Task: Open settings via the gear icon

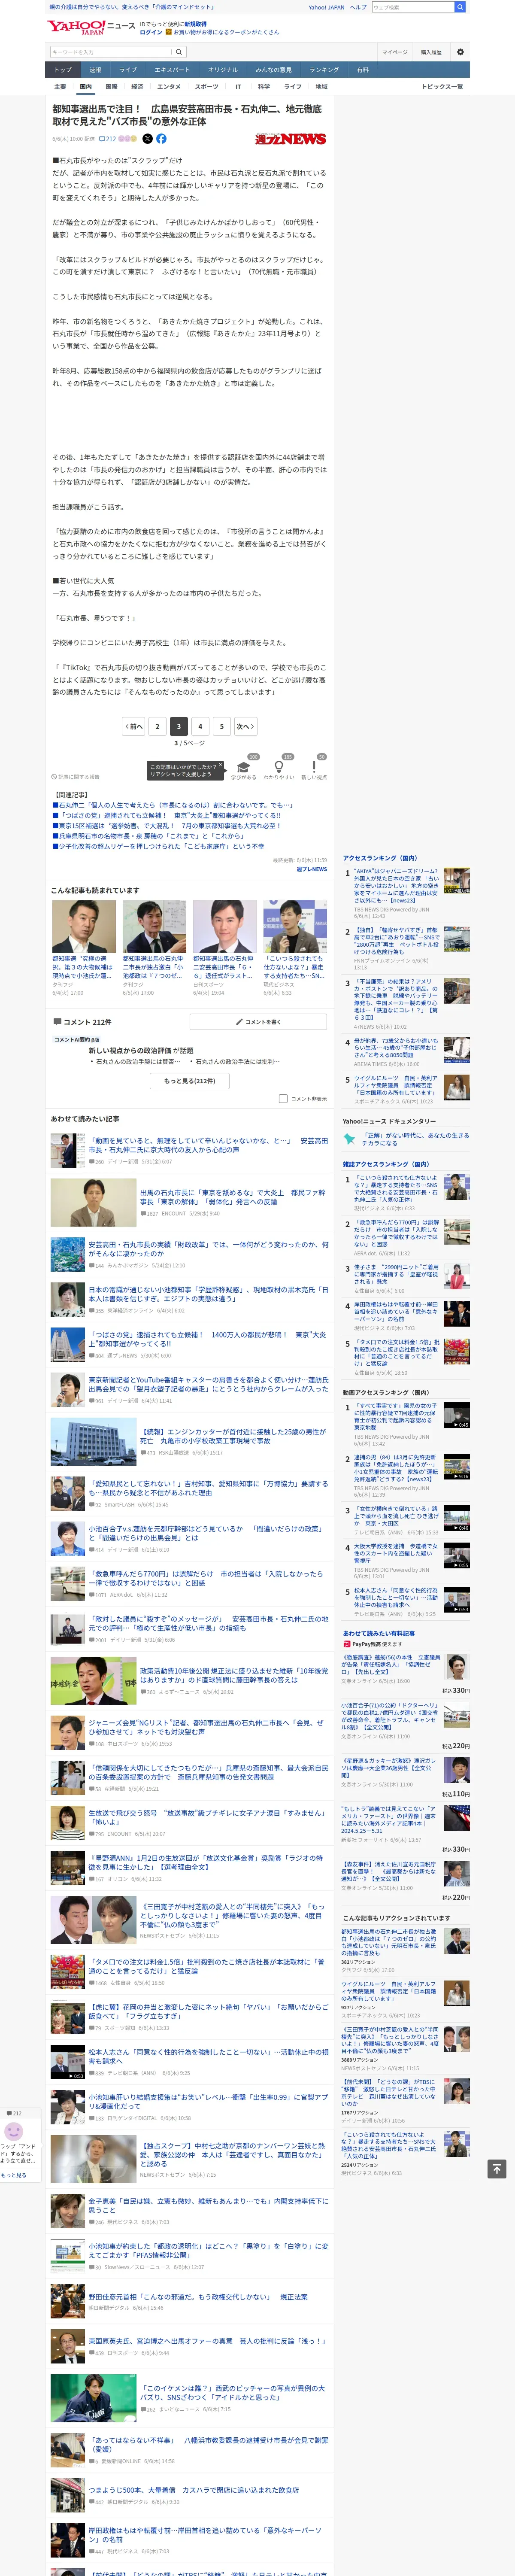Action: [x=460, y=52]
